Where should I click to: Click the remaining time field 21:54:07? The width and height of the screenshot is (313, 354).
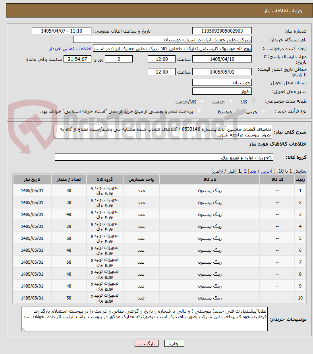tap(77, 59)
